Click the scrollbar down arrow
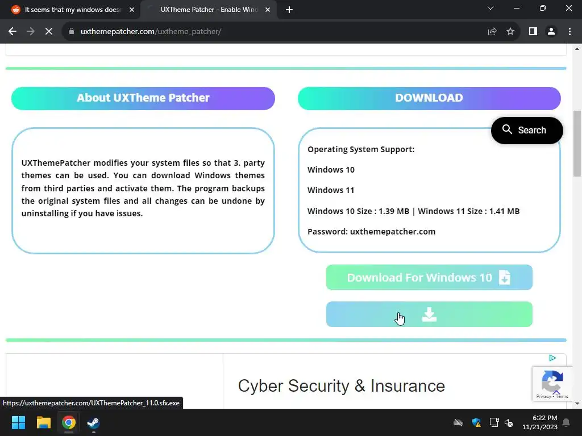582x436 pixels. pyautogui.click(x=577, y=404)
